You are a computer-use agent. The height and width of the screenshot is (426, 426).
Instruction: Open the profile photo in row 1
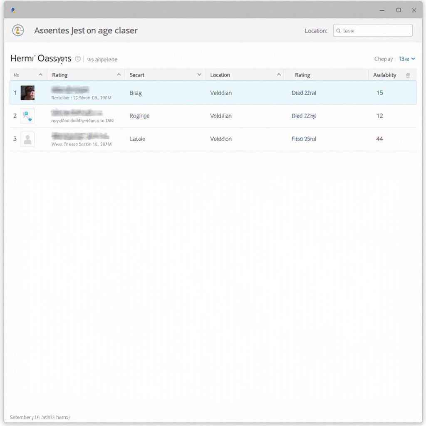click(28, 92)
